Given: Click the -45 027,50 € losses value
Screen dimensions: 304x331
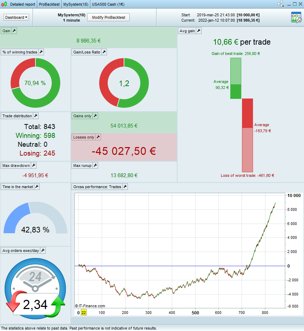Looking at the screenshot, I should 124,151.
